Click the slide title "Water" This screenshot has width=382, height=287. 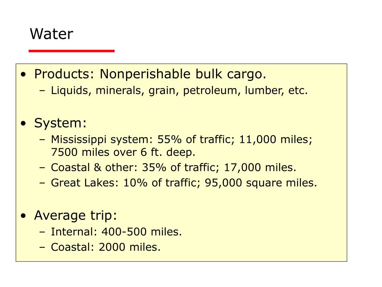[51, 34]
